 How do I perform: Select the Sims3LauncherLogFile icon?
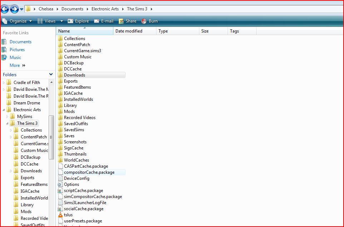(x=60, y=203)
